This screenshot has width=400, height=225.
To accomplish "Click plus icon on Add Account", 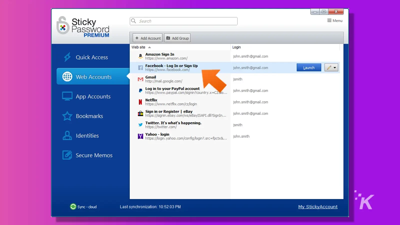I will (x=137, y=38).
